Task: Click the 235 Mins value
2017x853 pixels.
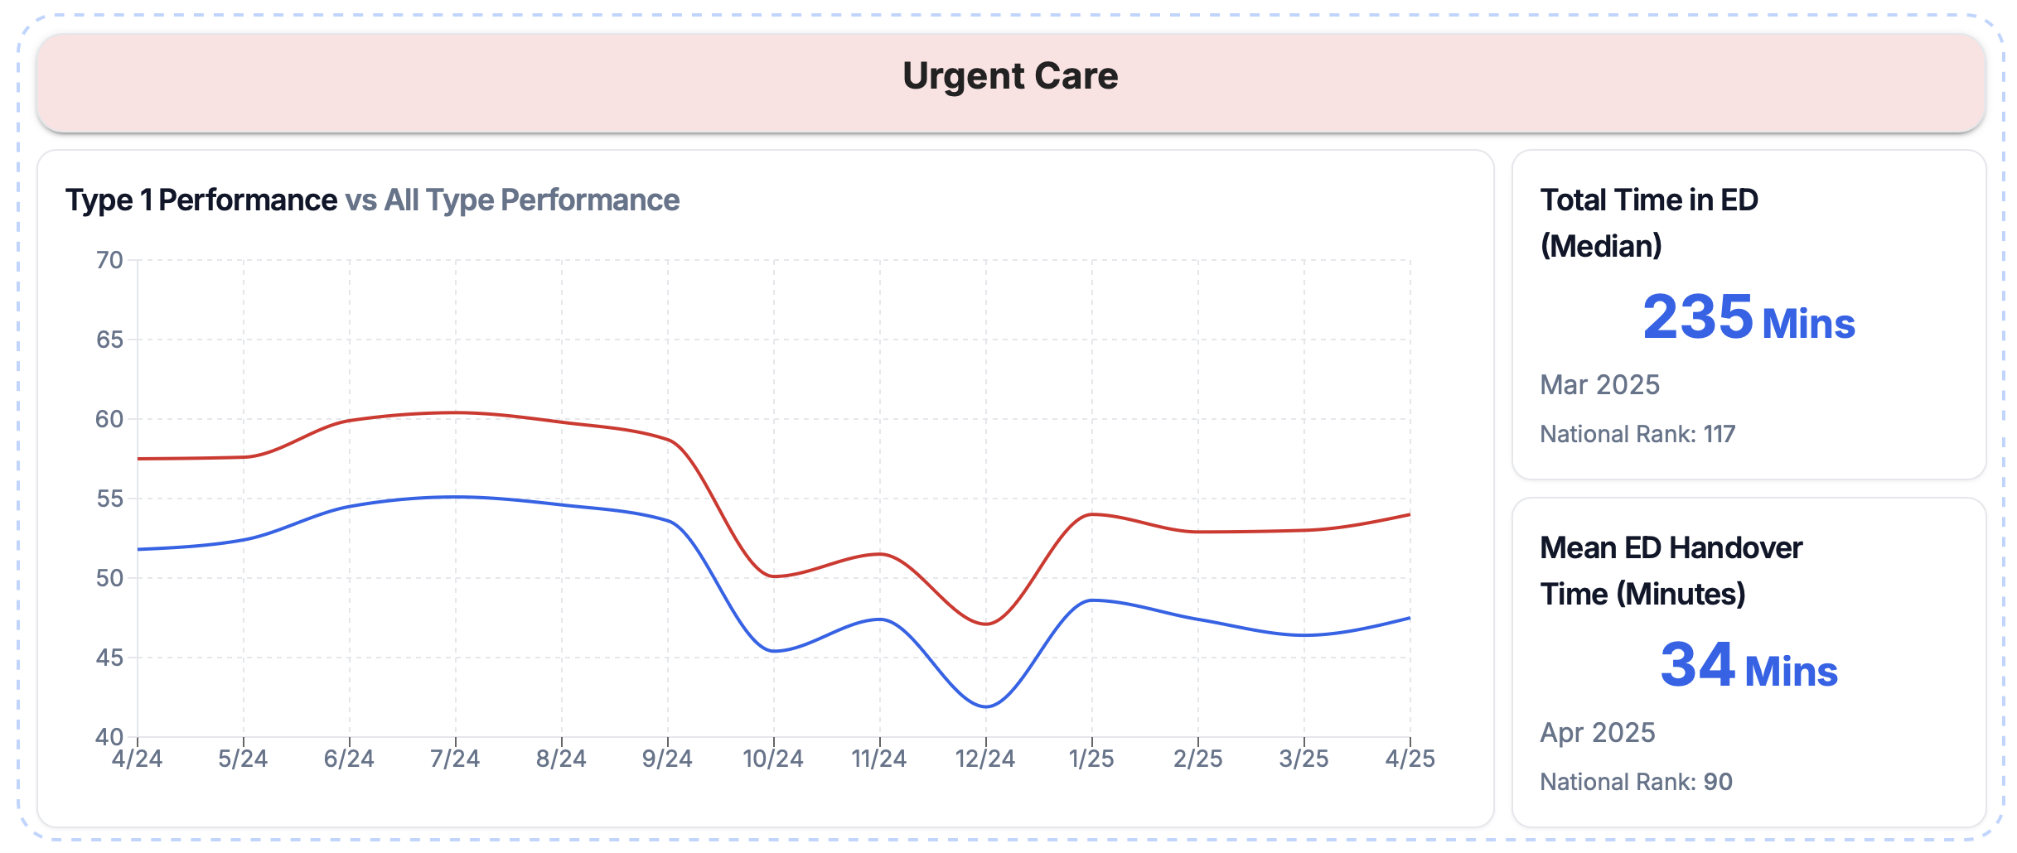Action: [1749, 318]
